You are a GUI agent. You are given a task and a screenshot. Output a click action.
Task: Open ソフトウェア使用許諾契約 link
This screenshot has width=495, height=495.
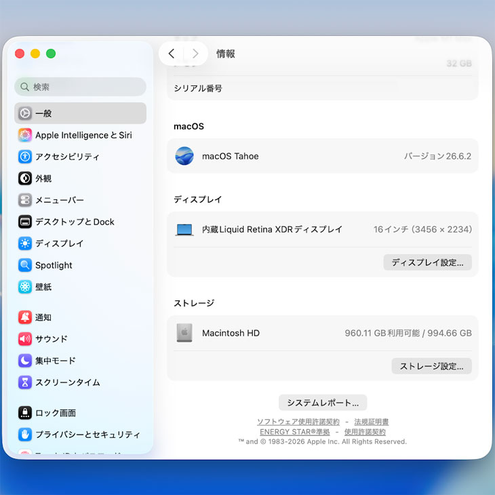coord(298,422)
